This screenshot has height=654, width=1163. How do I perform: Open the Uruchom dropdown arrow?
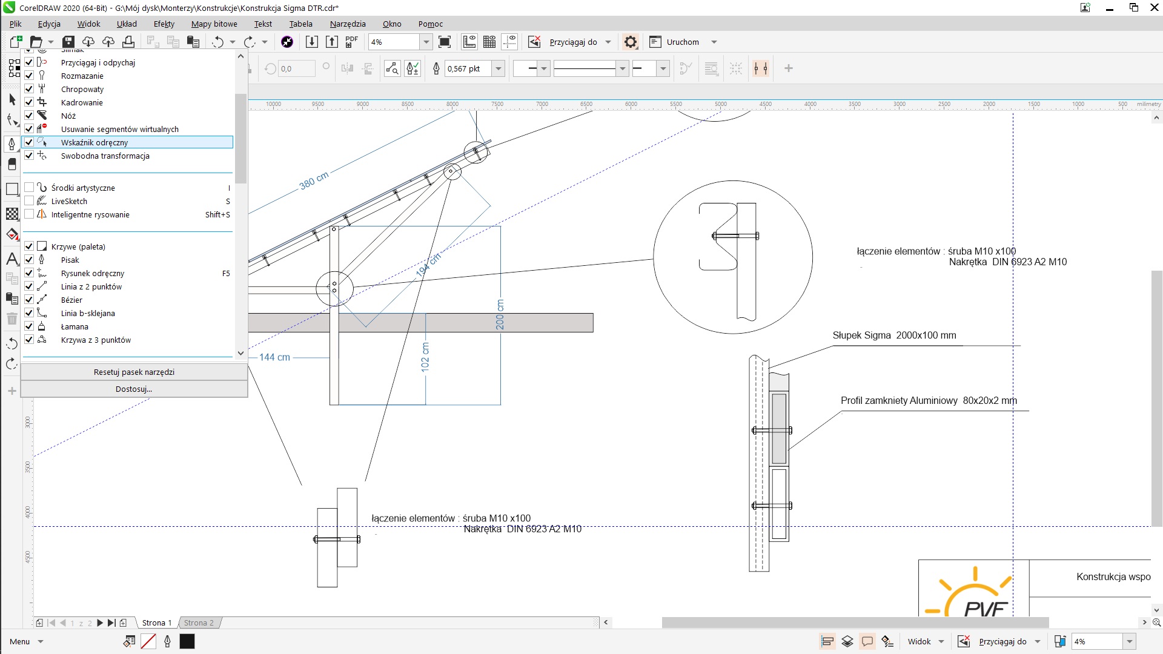click(x=714, y=42)
